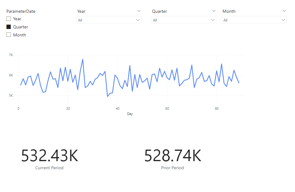295x192 pixels.
Task: Click the 60 x-axis tick label
Action: (x=167, y=108)
